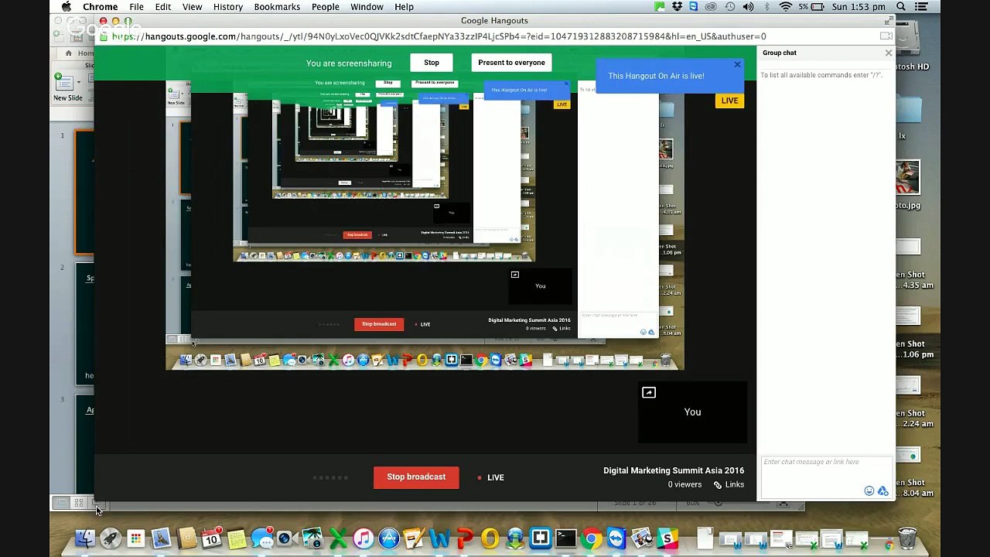990x557 pixels.
Task: Open the Trash in the Dock
Action: coord(907,538)
